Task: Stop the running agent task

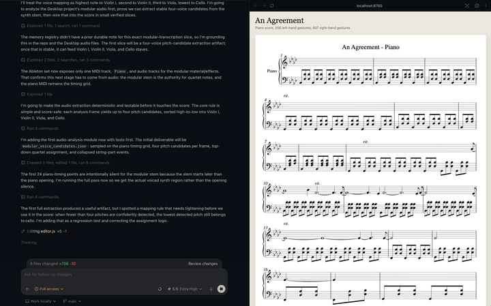Action: click(x=221, y=289)
